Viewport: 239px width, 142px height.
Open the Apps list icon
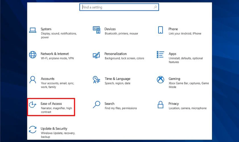tap(160, 55)
